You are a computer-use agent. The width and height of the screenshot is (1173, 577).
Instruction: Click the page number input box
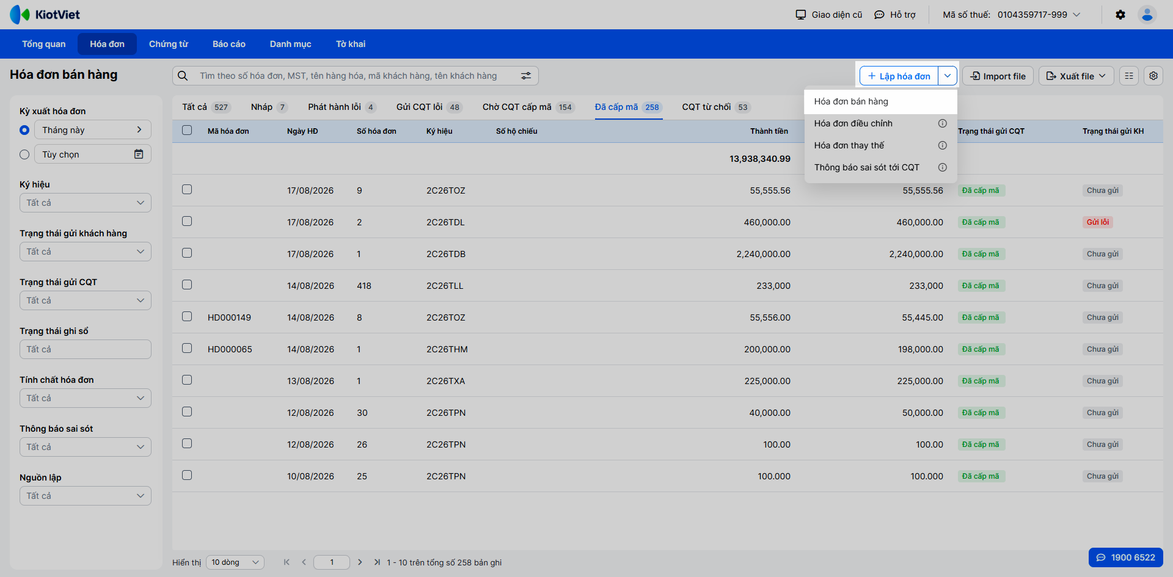pos(332,562)
